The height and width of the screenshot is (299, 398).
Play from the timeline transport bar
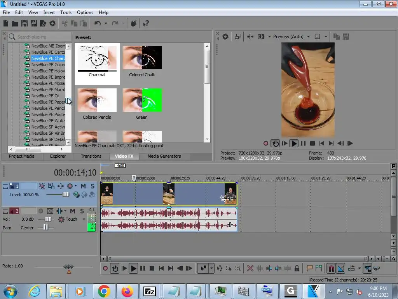[133, 269]
